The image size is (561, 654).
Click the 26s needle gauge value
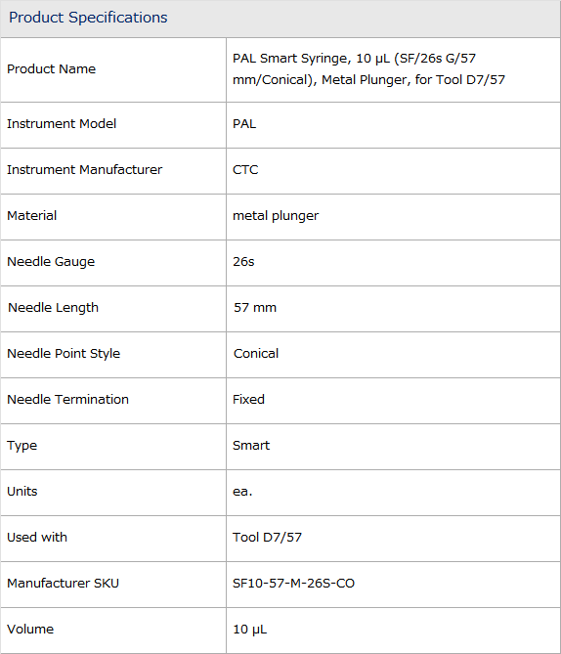point(243,262)
